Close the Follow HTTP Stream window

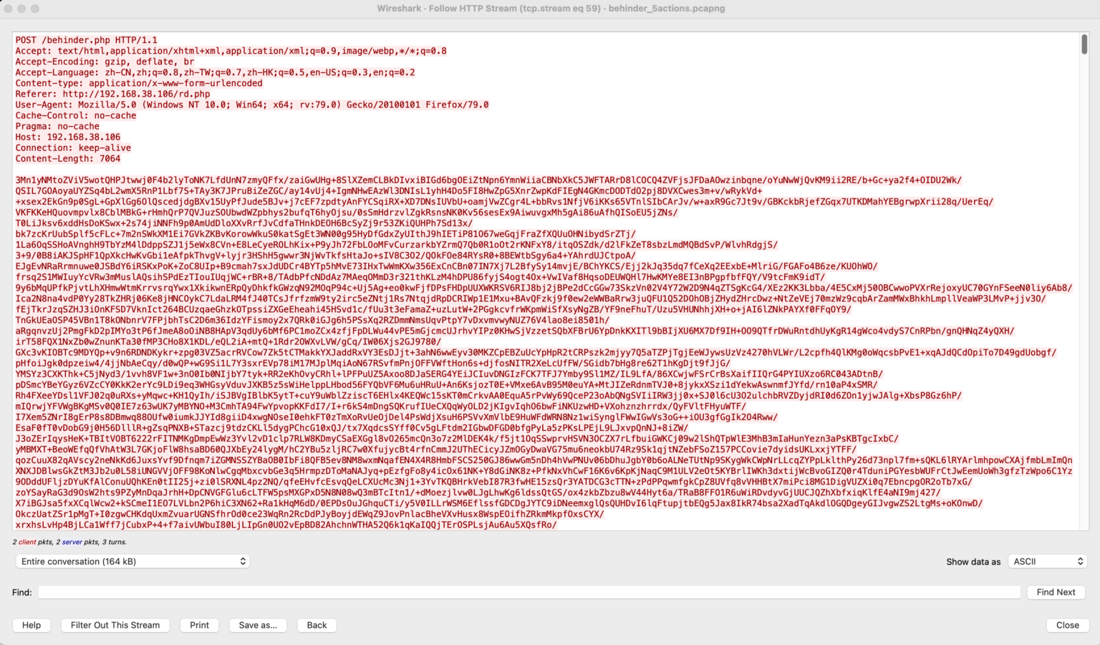(x=1068, y=625)
